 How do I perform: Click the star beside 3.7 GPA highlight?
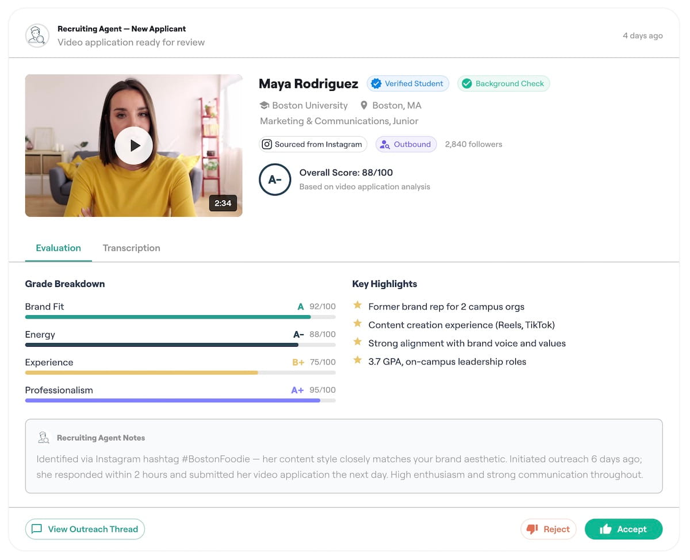tap(358, 360)
